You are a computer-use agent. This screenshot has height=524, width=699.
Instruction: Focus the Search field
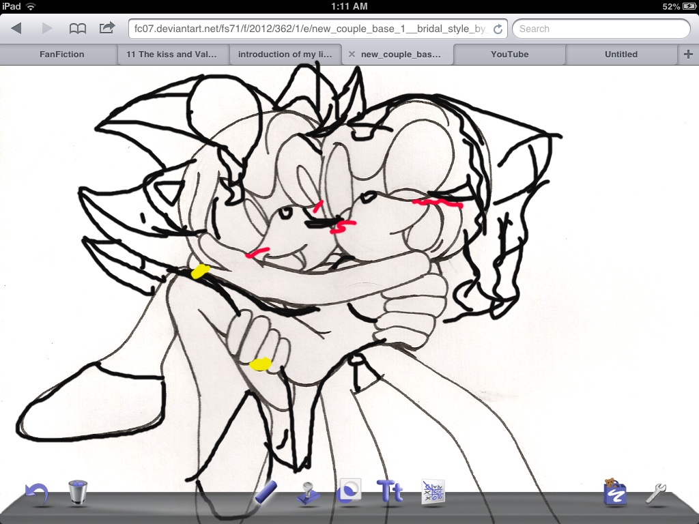pos(601,29)
